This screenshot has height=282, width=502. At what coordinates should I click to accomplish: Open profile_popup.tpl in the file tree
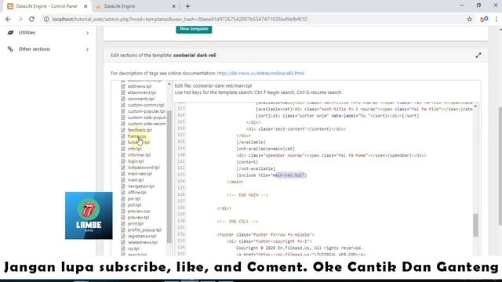pos(144,230)
